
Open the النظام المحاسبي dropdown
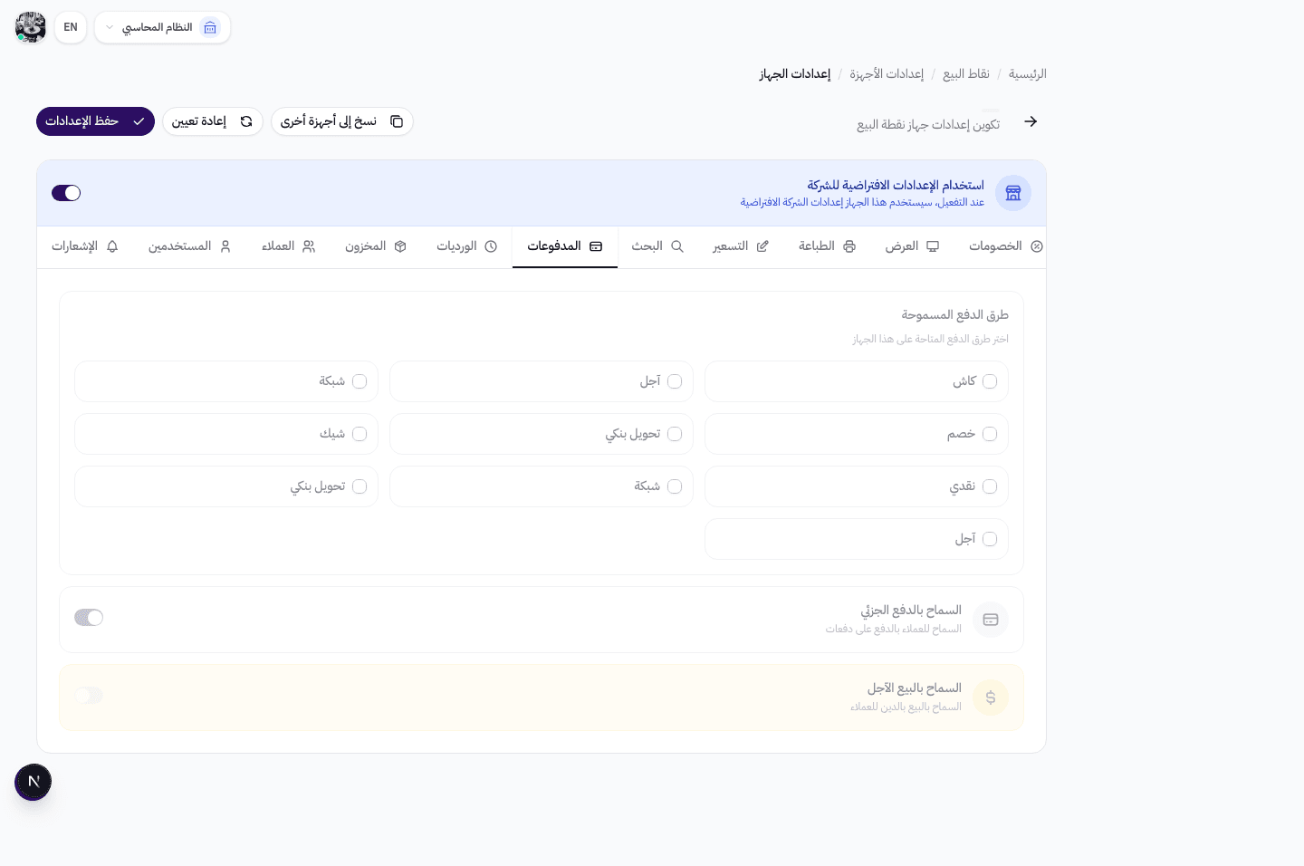pos(162,27)
